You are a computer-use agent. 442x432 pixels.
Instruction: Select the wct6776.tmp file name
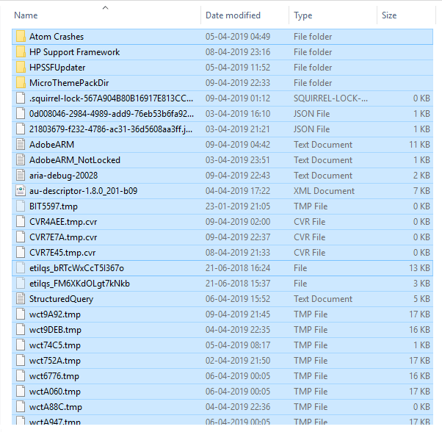tap(54, 376)
